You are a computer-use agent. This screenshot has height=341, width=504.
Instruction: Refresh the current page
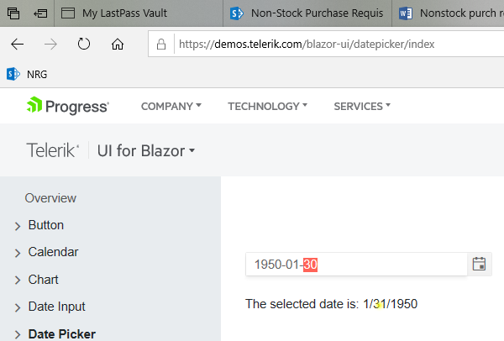(x=84, y=44)
